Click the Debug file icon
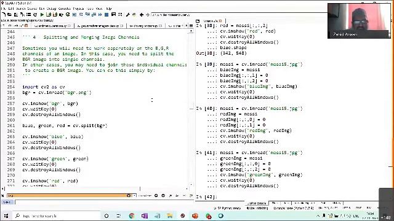This screenshot has height=221, width=394. click(74, 15)
